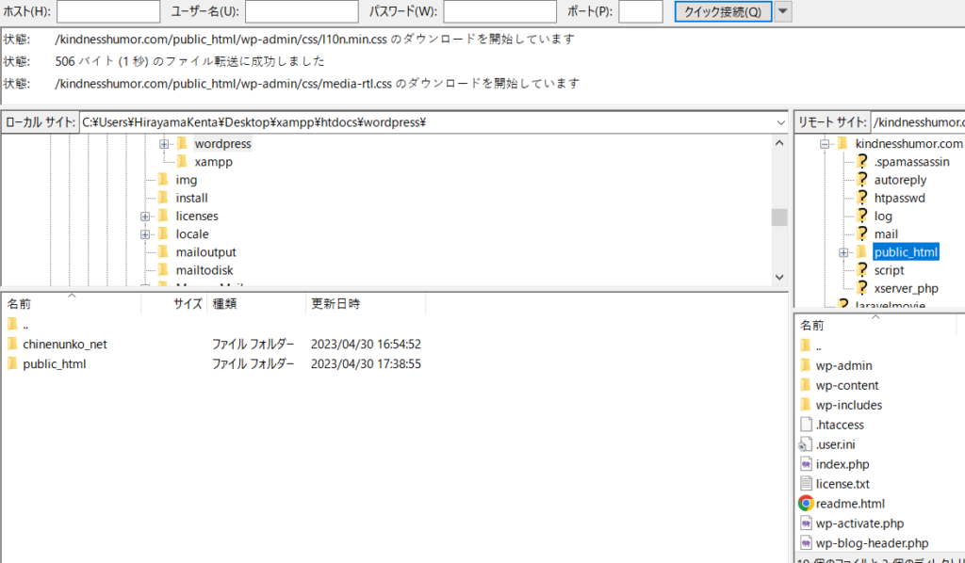Sort local files by modified date header

pos(365,304)
